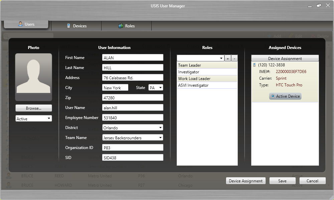Click the user photo placeholder avatar
This screenshot has width=334, height=200.
(x=33, y=77)
